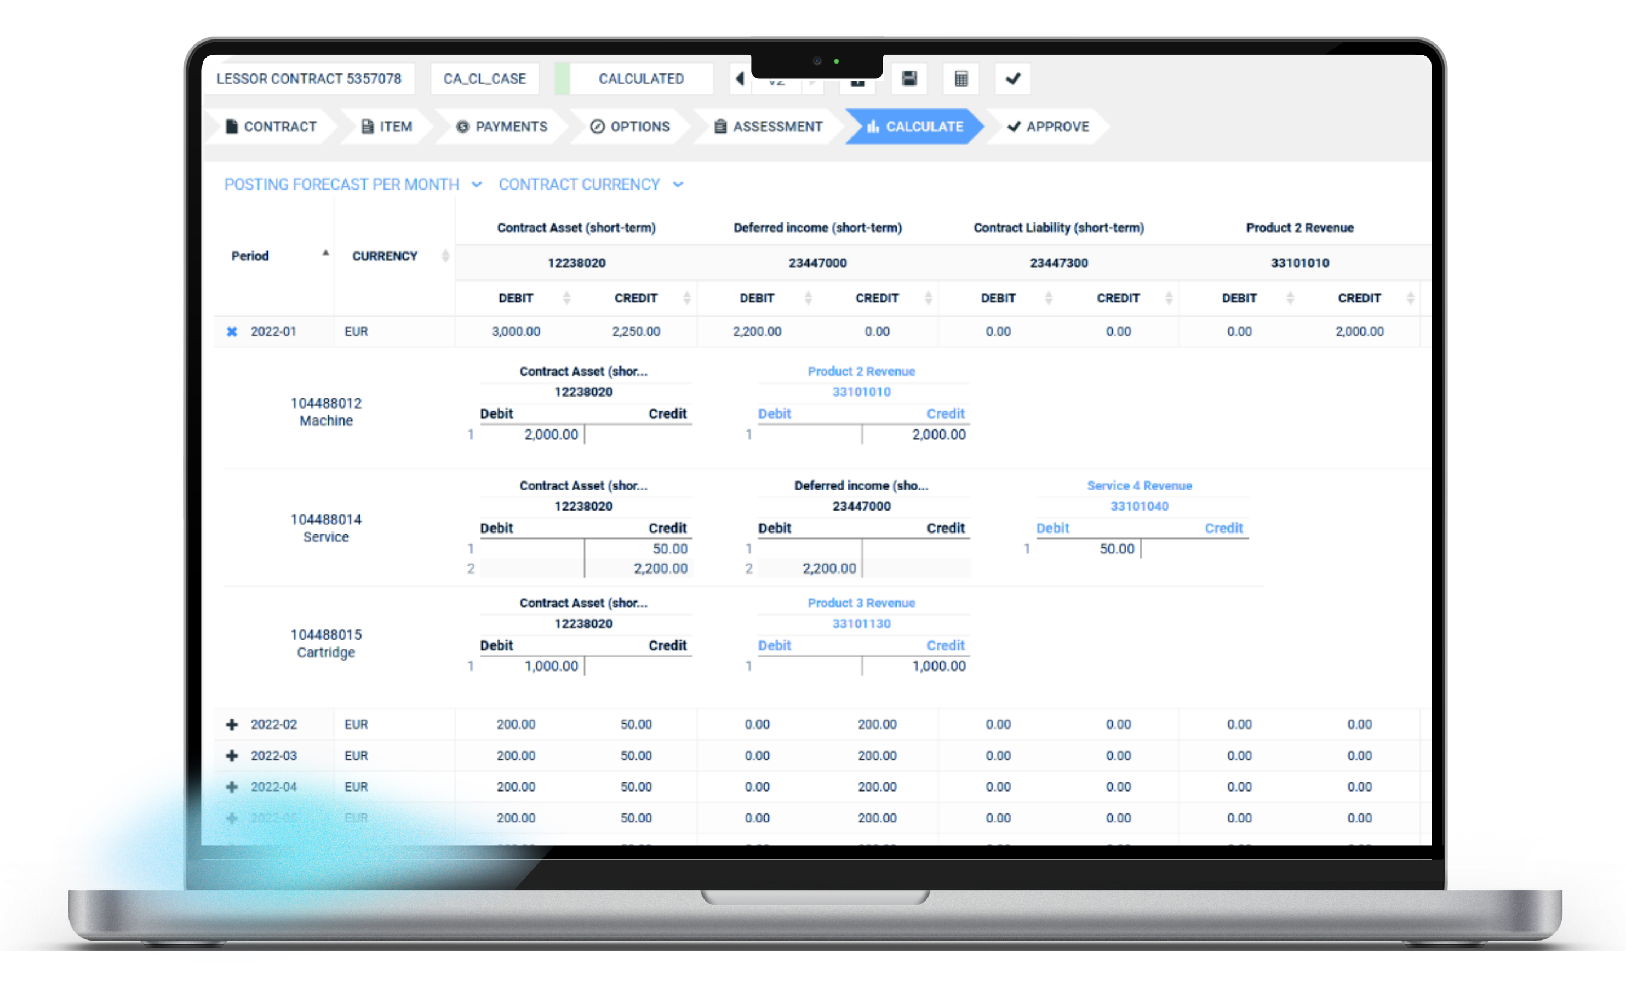The width and height of the screenshot is (1626, 992).
Task: Click the checkmark approve icon in top toolbar
Action: (1013, 78)
